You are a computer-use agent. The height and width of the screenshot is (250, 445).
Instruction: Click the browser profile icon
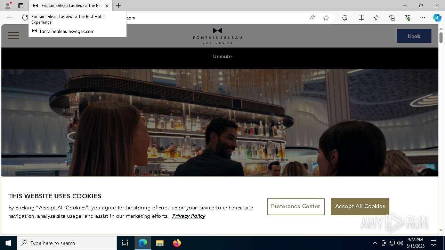click(8, 6)
